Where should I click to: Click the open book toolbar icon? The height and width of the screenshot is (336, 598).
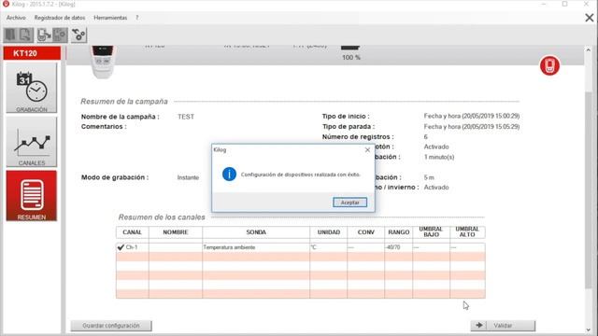10,35
